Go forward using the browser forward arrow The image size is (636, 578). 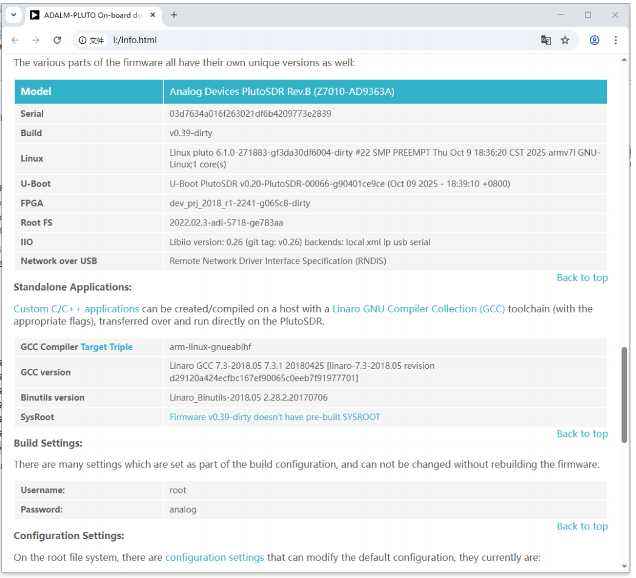36,40
